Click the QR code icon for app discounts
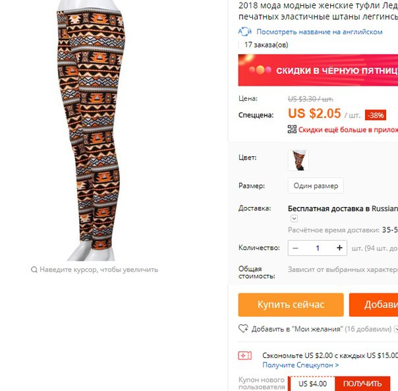Screen dimensions: 398x391 tap(292, 129)
